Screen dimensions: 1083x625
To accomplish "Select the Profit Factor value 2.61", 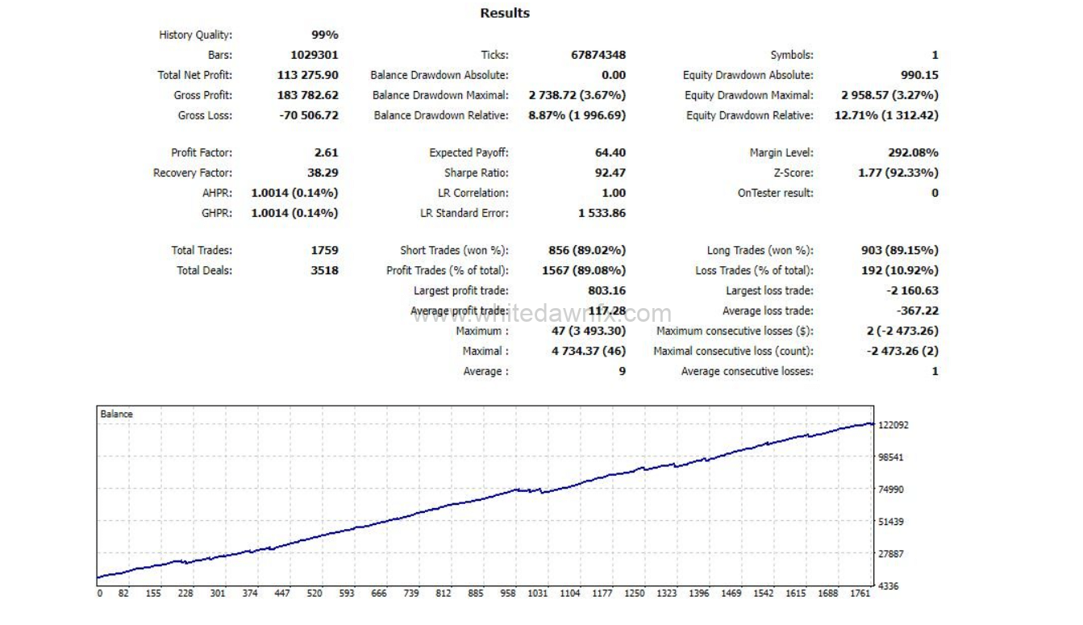I will [326, 152].
